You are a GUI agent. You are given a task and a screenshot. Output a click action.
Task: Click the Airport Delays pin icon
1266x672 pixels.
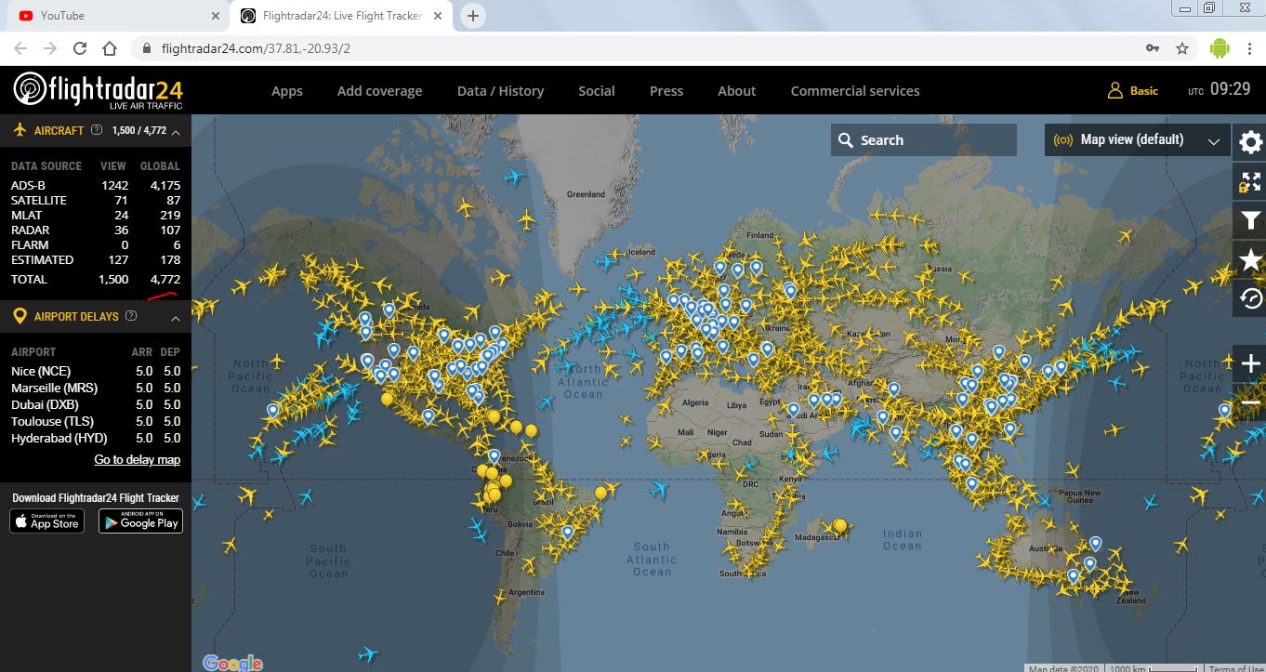point(20,316)
